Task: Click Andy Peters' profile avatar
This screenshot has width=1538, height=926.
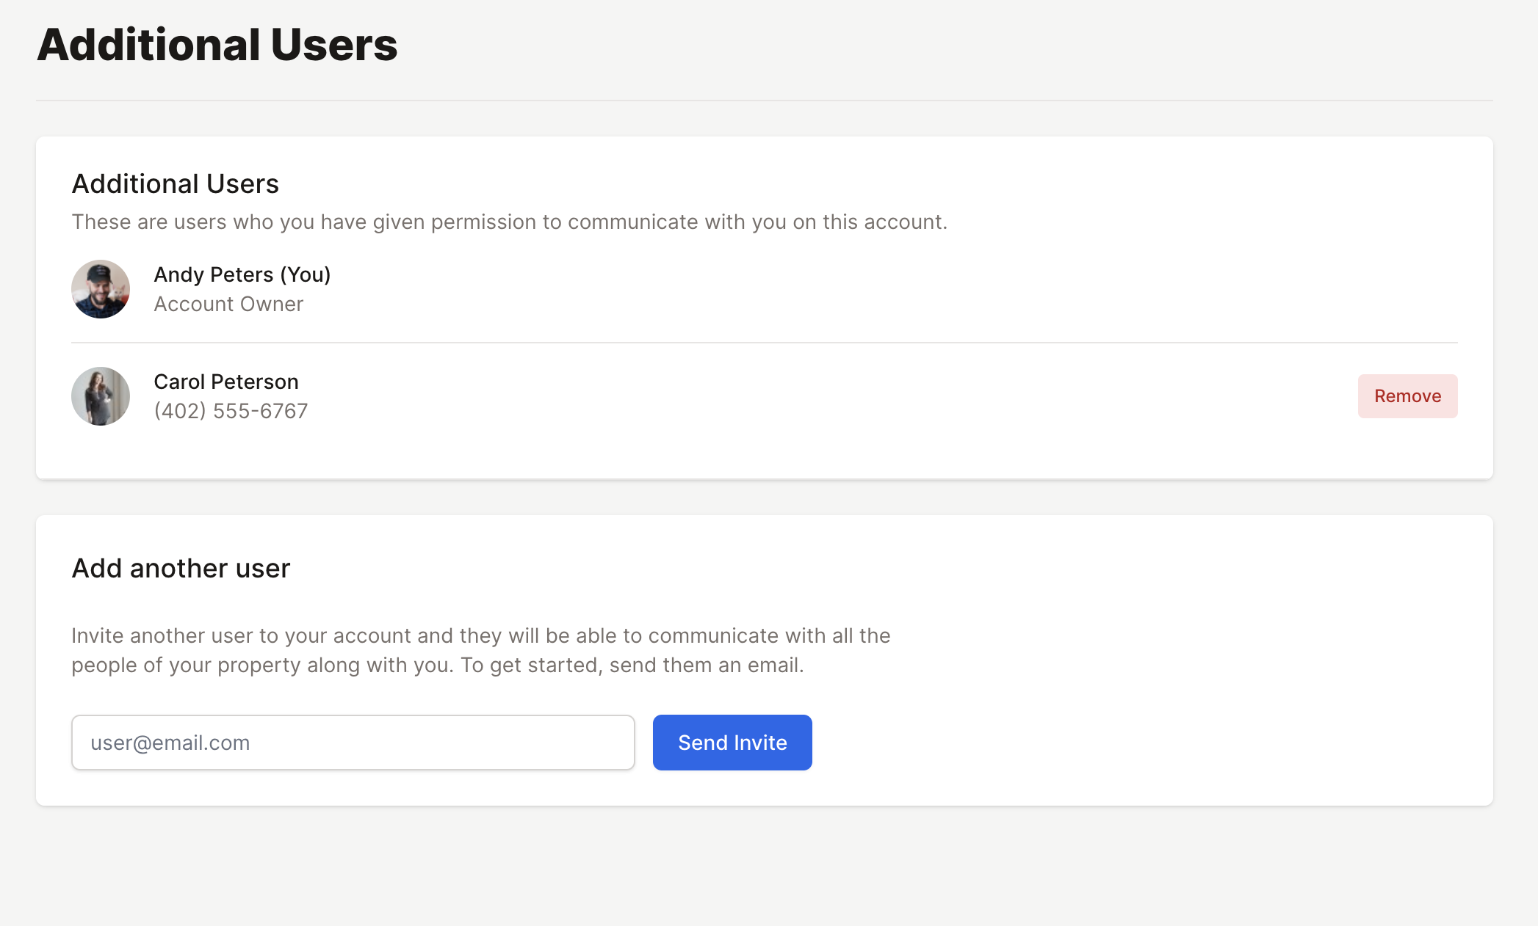Action: (x=101, y=289)
